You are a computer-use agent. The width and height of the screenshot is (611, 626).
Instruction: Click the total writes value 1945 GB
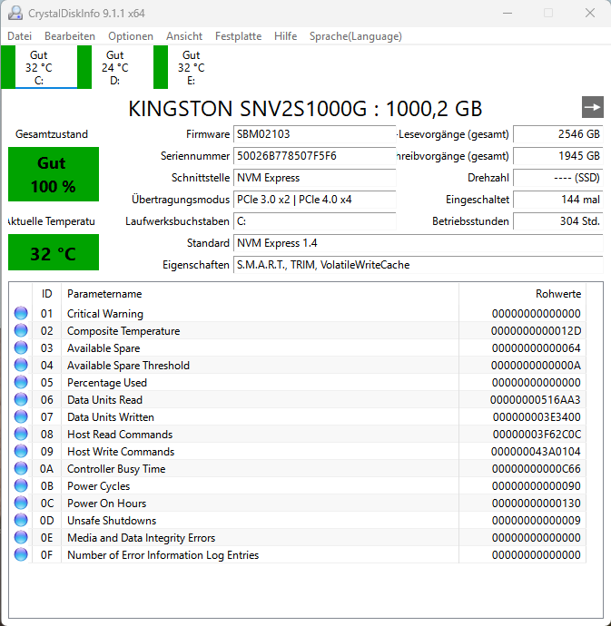558,156
